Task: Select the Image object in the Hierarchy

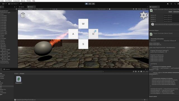Action: 4,45
